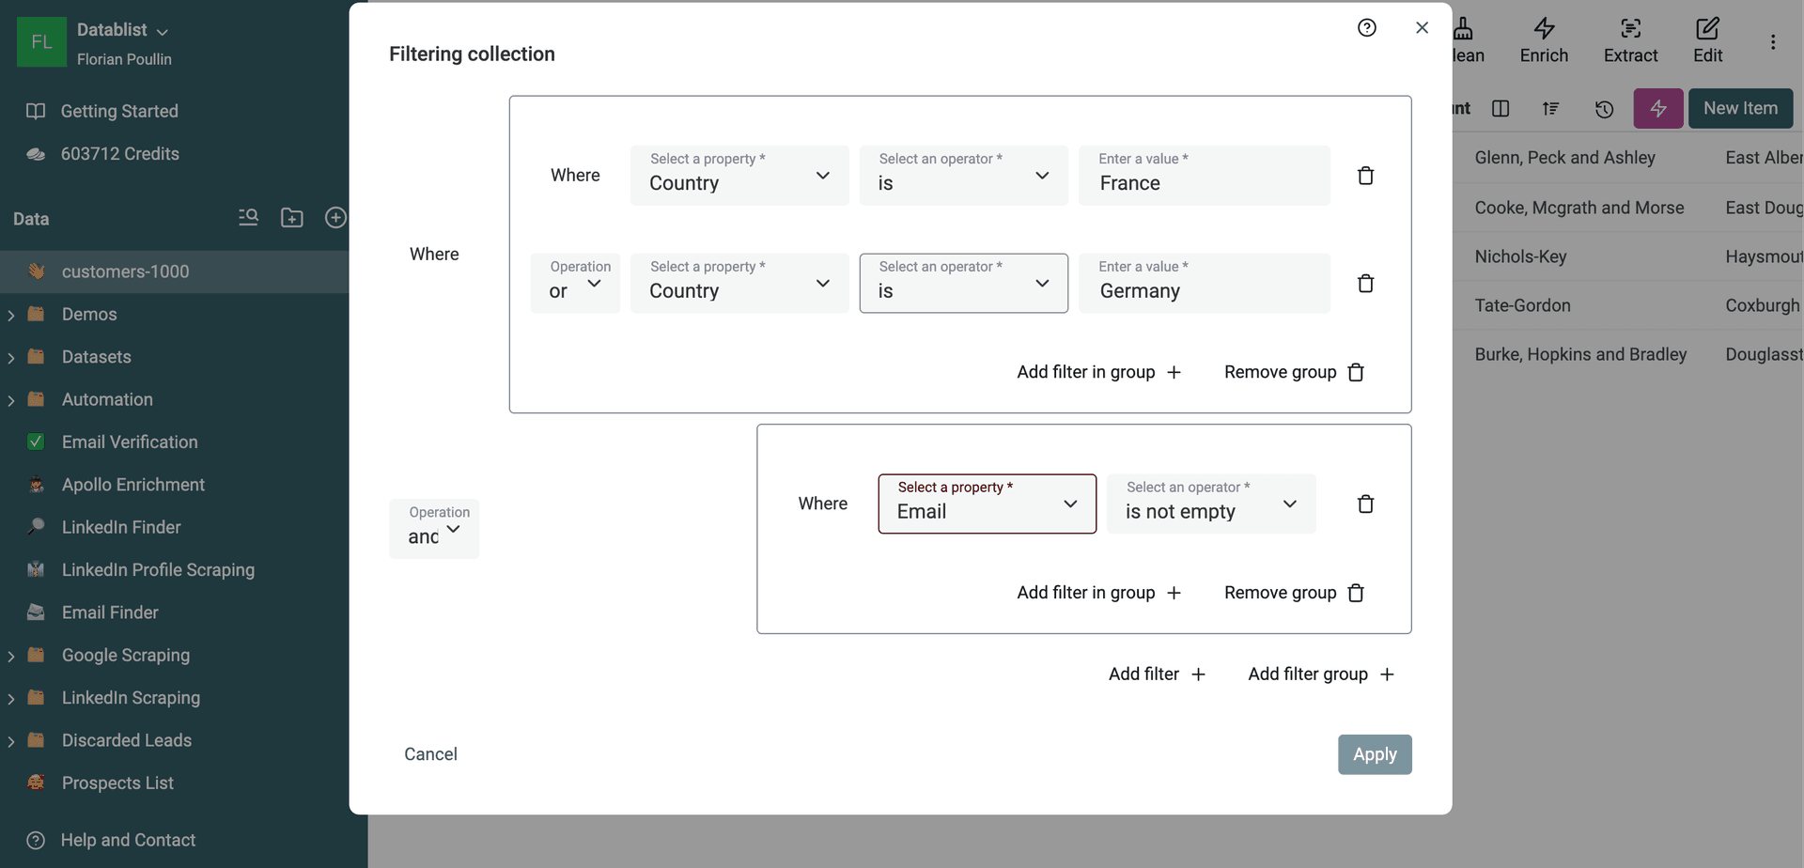The image size is (1804, 868).
Task: Open the search icon in the Data panel
Action: click(x=249, y=217)
